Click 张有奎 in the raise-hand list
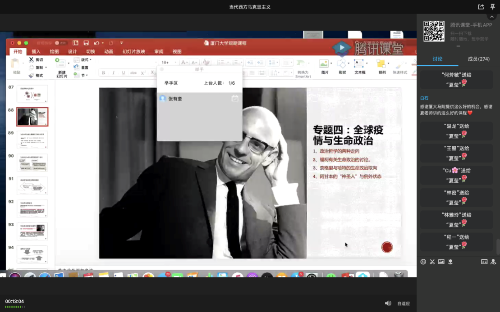The width and height of the screenshot is (500, 312). point(175,99)
